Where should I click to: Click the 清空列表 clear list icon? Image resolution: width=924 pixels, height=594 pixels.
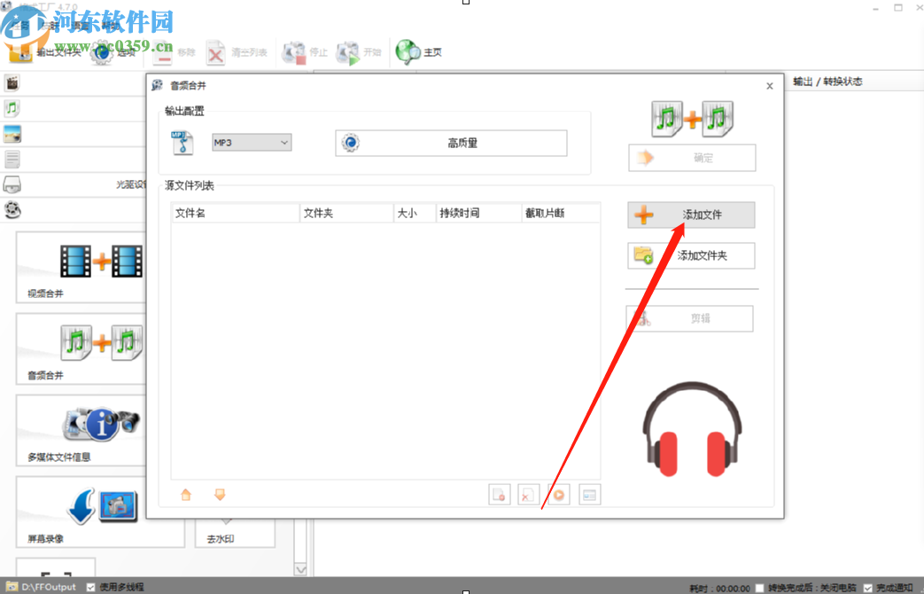214,51
